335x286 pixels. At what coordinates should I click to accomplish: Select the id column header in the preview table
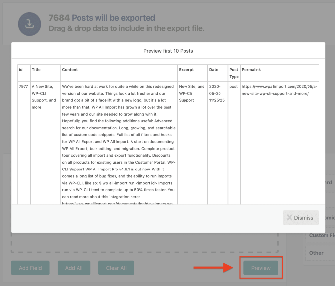[21, 69]
